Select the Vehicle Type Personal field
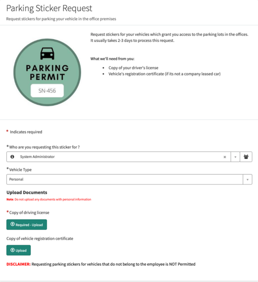The image size is (258, 282). [125, 179]
